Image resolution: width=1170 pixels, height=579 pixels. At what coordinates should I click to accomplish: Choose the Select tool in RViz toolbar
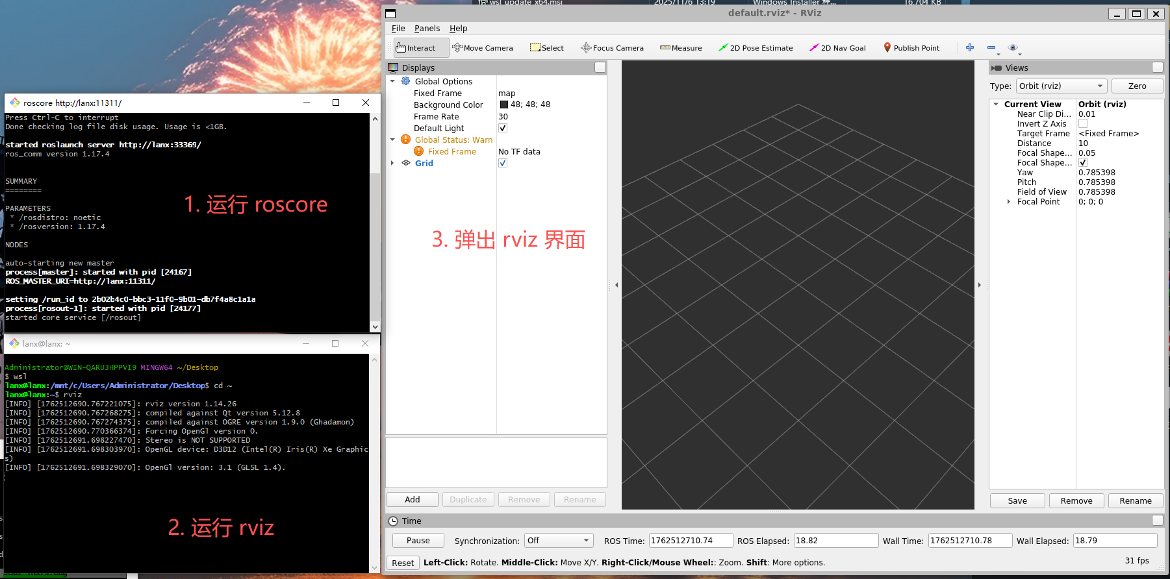pyautogui.click(x=547, y=48)
